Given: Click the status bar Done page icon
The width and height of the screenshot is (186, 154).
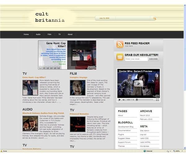Looking at the screenshot, I should coord(2,151).
